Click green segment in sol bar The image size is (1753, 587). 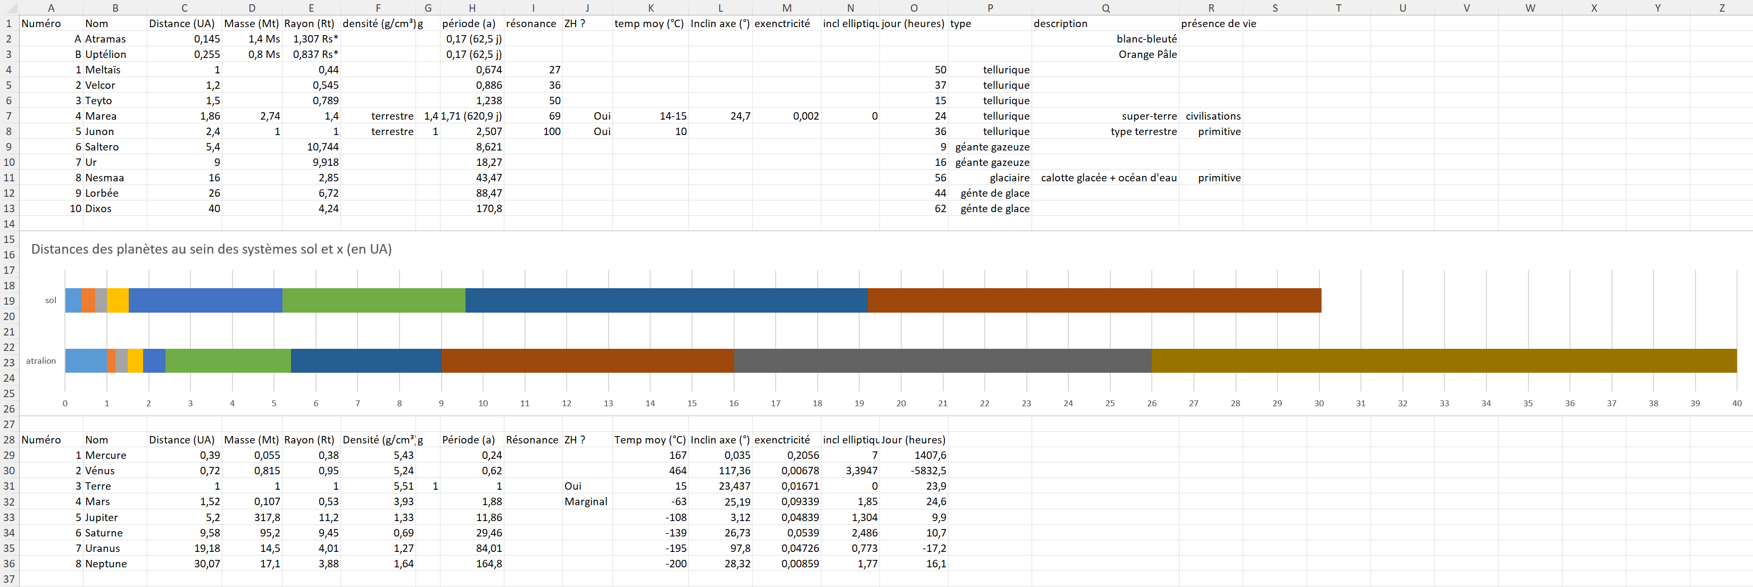tap(373, 300)
